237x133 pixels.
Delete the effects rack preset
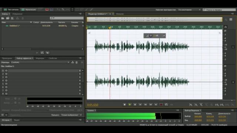click(x=77, y=62)
